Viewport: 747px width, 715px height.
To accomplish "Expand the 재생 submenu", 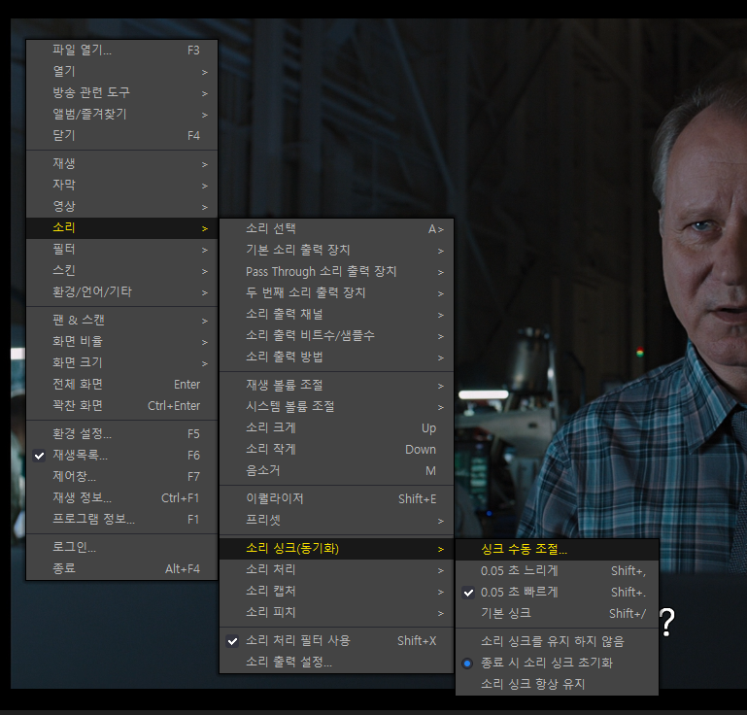I will pos(122,164).
